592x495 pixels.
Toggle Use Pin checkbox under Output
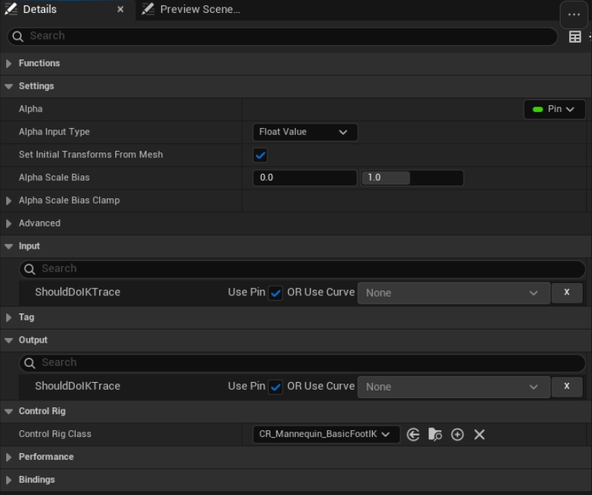(x=276, y=387)
